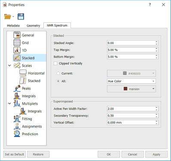Click the Properties window app icon
Viewport: 171px width, 161px height.
[x=5, y=5]
